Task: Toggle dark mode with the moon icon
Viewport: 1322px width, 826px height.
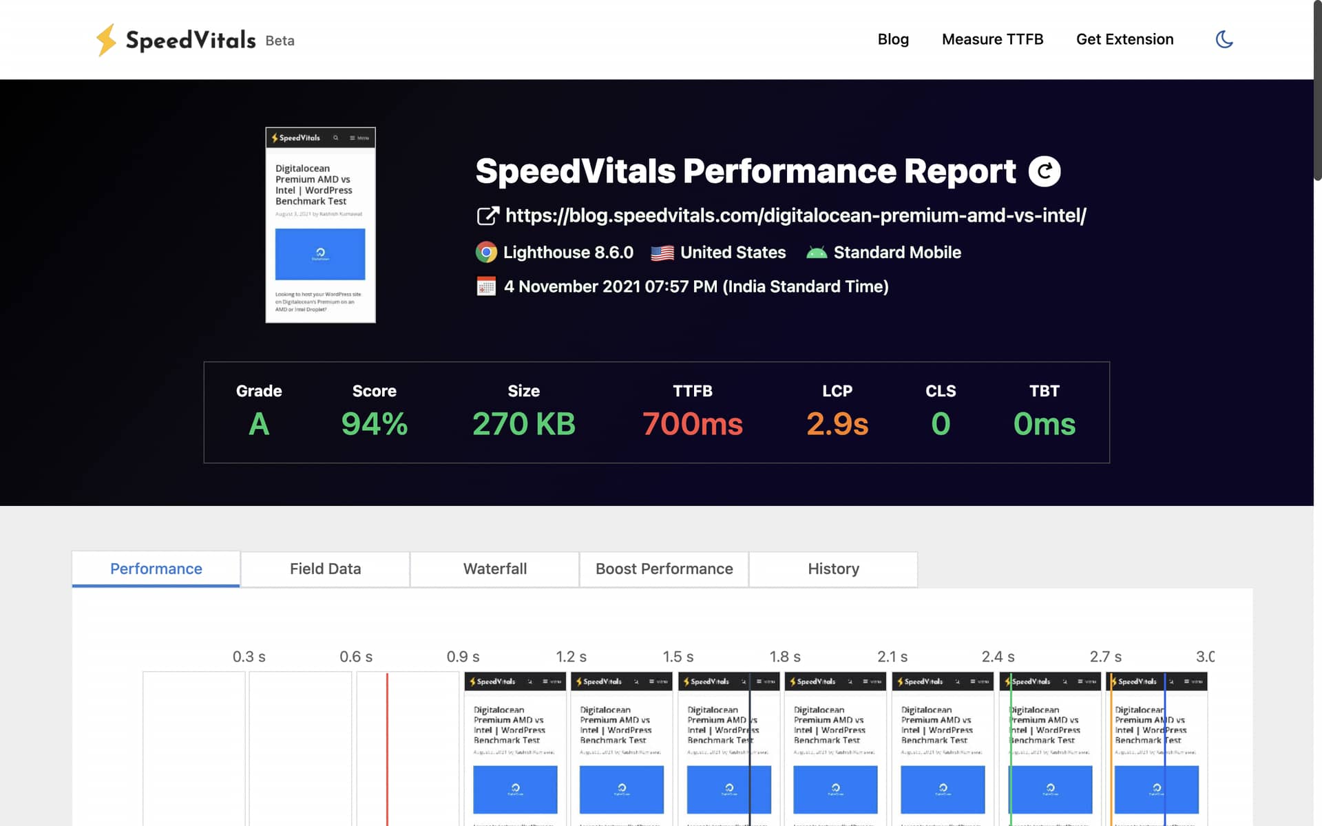Action: tap(1224, 39)
